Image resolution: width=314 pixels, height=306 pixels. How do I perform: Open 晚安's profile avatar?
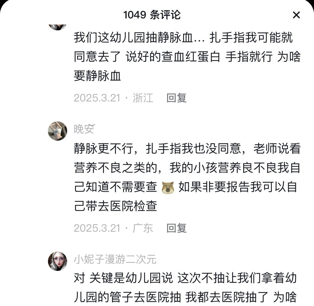(58, 131)
